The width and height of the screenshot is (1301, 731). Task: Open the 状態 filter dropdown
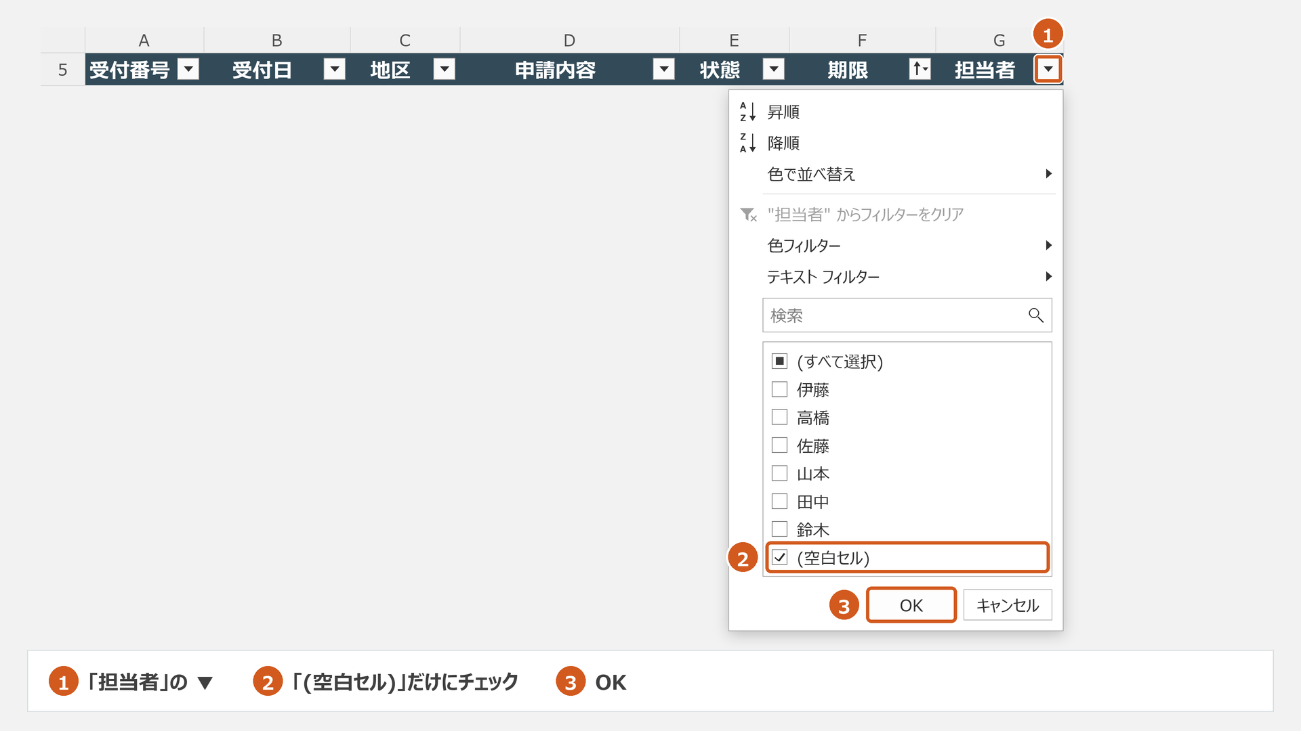[x=774, y=69]
